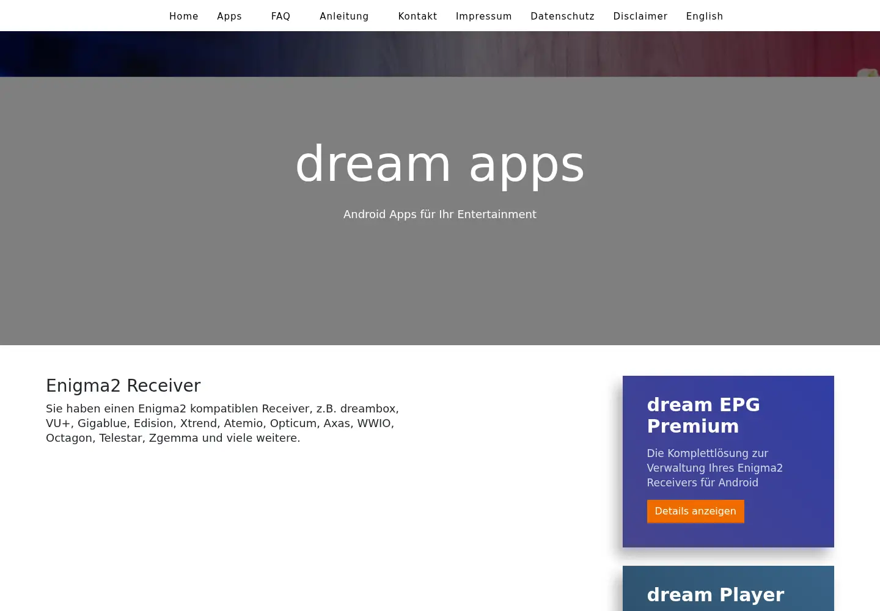Go to the Home page
This screenshot has width=880, height=611.
[x=183, y=16]
